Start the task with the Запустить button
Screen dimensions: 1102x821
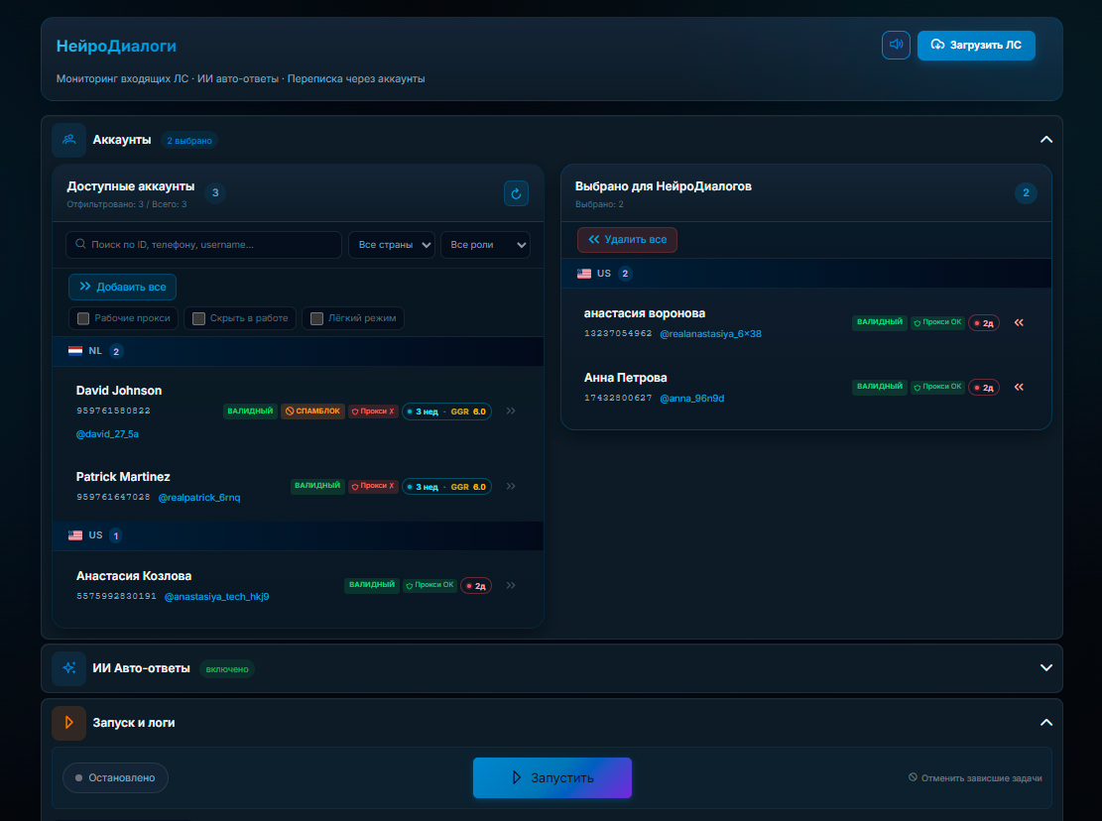click(x=552, y=777)
